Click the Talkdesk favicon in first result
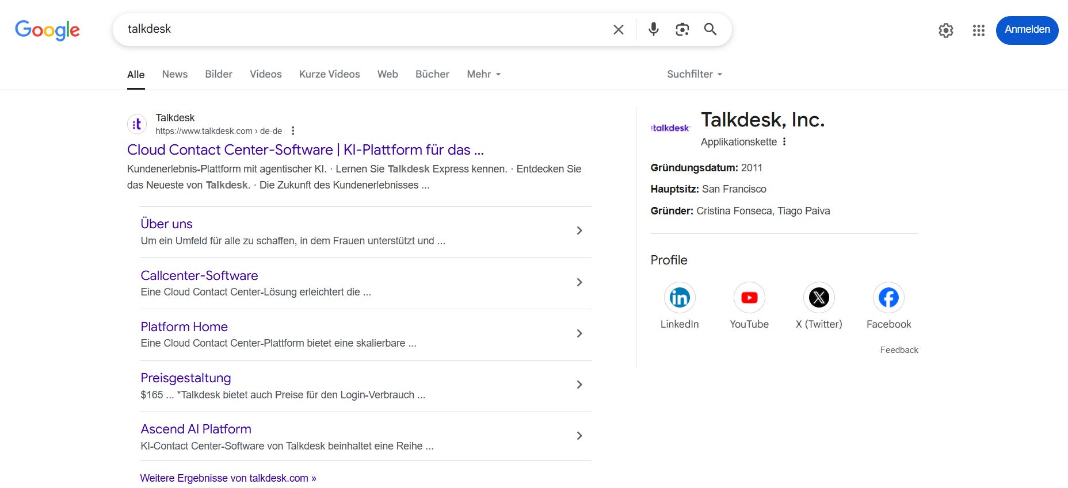Viewport: 1068px width, 488px height. pyautogui.click(x=137, y=124)
